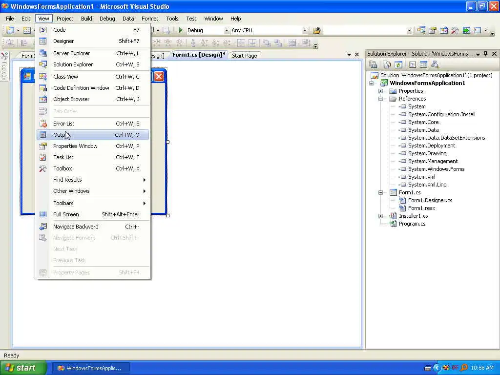
Task: Select Form1.resx file
Action: (421, 208)
